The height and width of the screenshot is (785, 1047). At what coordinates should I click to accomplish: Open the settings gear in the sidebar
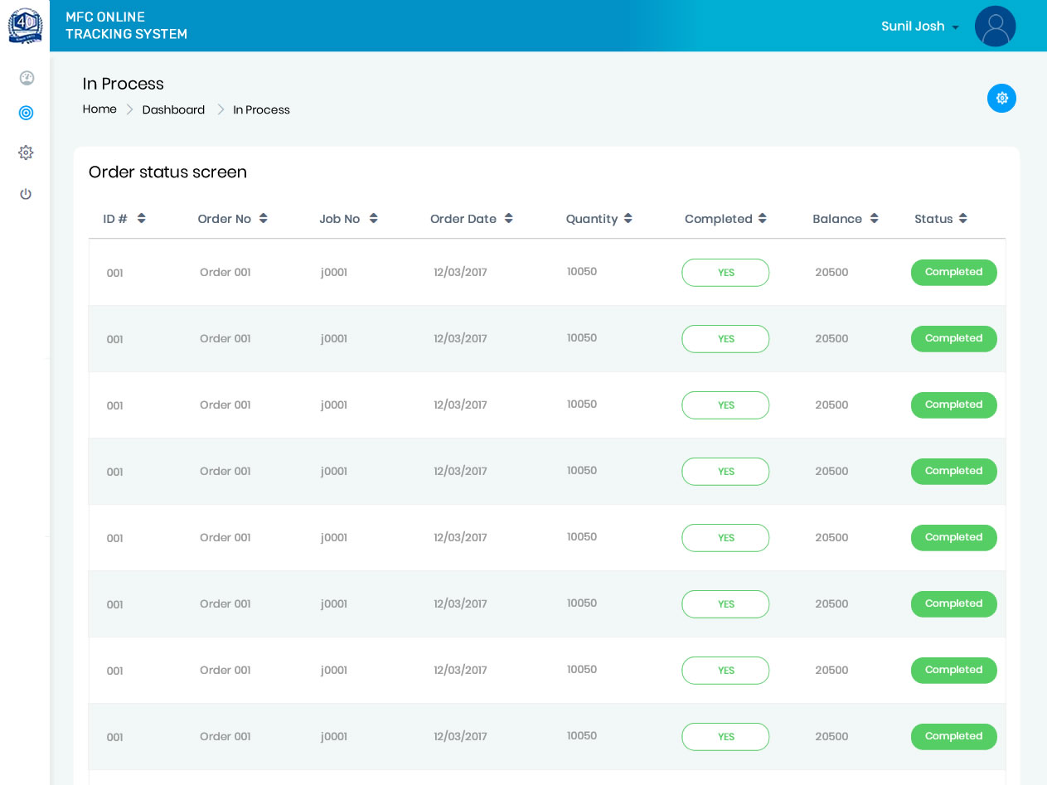point(26,153)
